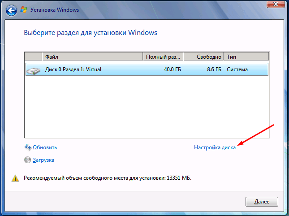Sort by the Тип column header
Screen dimensions: 289x216
(246, 56)
